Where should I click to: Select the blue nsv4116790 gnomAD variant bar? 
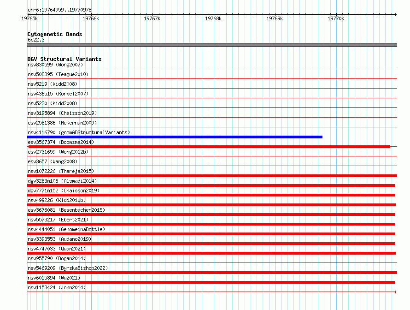pos(175,137)
